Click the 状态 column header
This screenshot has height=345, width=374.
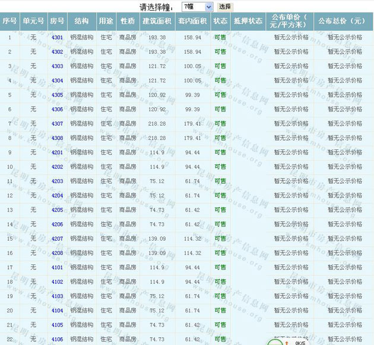(x=220, y=21)
